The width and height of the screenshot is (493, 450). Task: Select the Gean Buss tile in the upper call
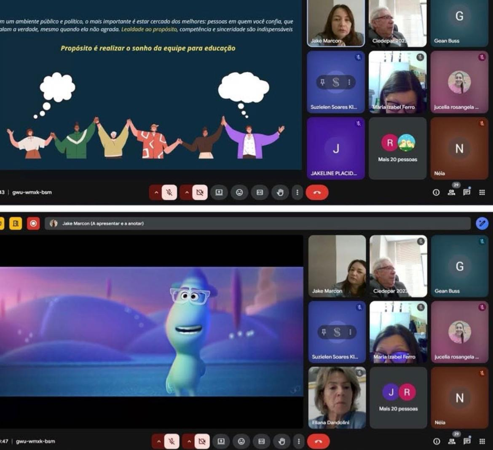(459, 23)
